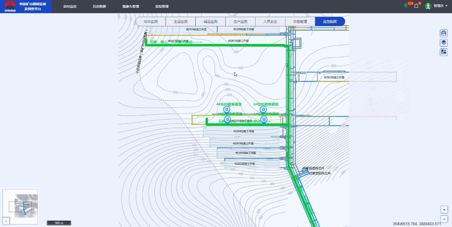452x227 pixels.
Task: Zoom in the map with plus button
Action: click(444, 210)
